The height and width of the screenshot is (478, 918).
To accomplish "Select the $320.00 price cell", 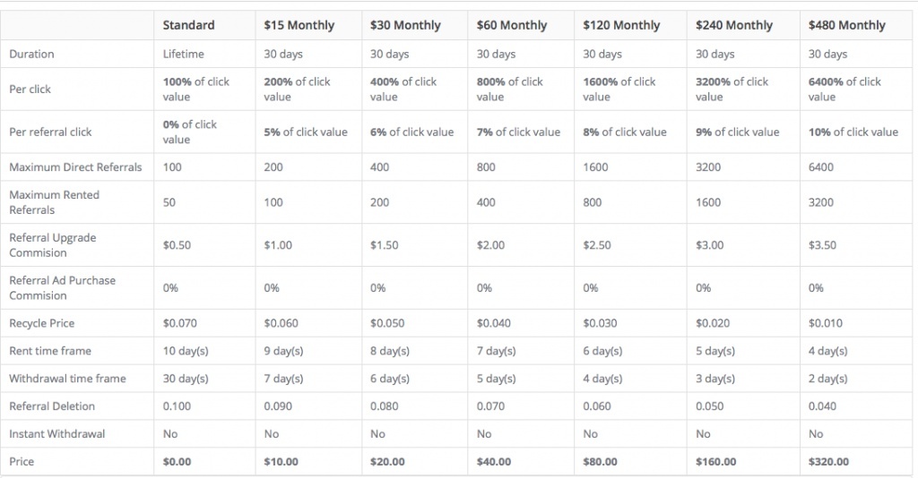I will click(x=828, y=462).
